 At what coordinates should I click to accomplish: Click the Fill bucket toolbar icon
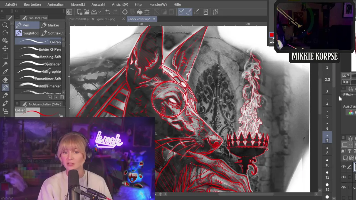[x=140, y=12]
